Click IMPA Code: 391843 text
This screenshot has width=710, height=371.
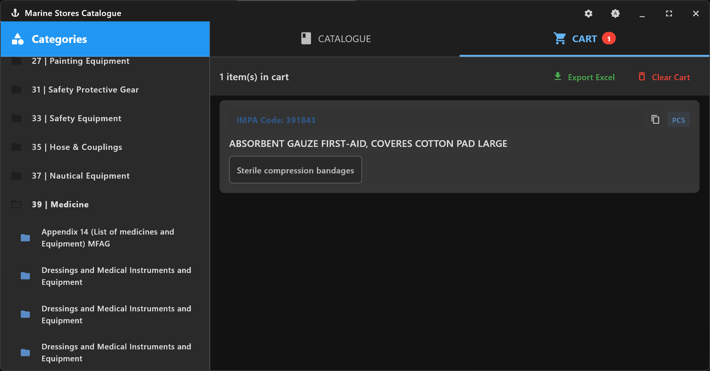[276, 120]
